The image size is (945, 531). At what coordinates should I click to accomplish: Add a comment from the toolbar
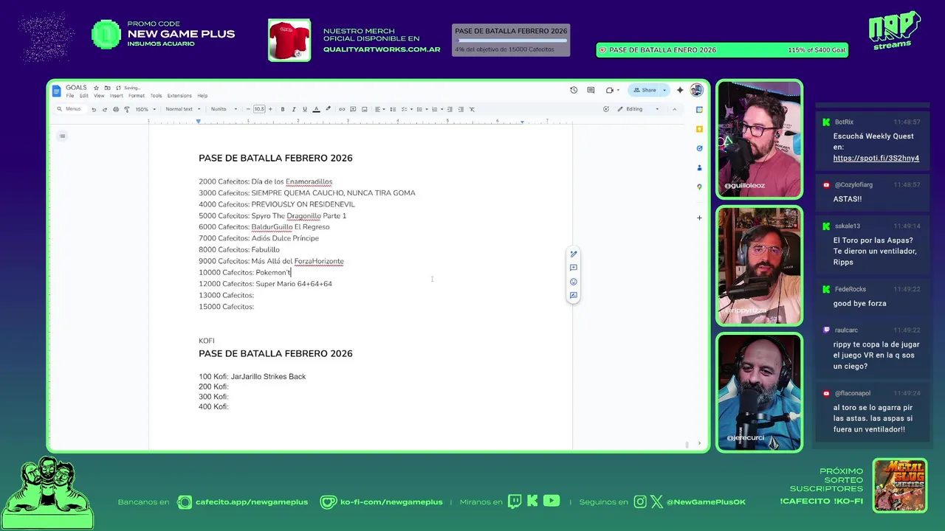pos(353,109)
